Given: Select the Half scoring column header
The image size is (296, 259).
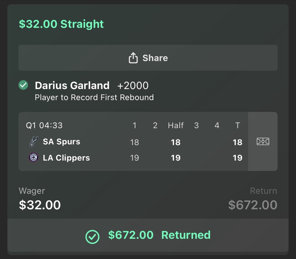Looking at the screenshot, I should [x=176, y=125].
